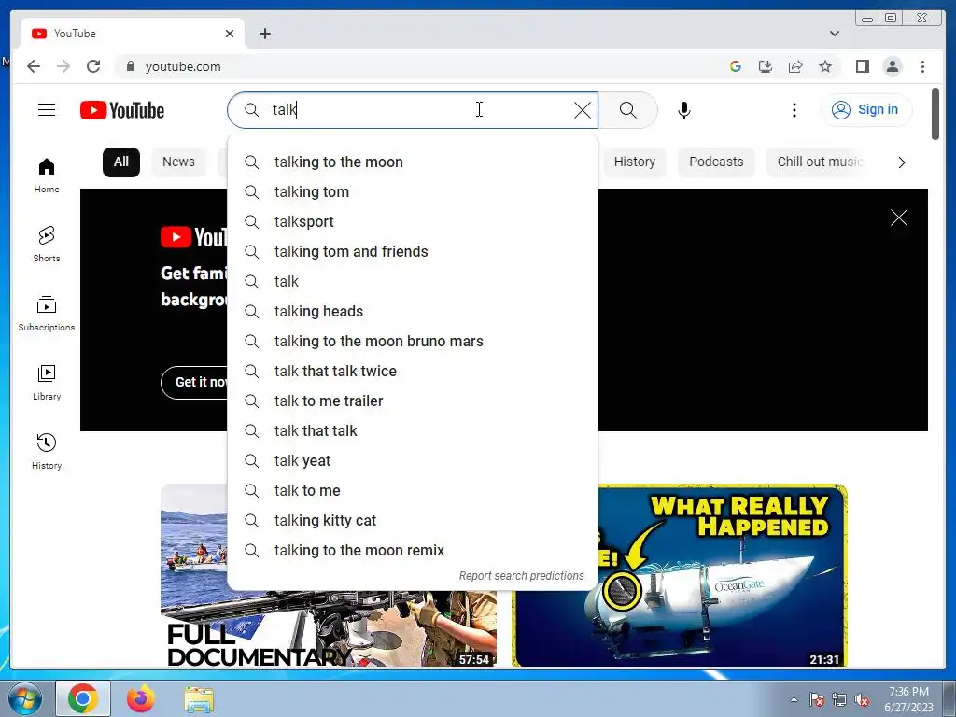Choose suggestion 'talksport'

point(412,222)
